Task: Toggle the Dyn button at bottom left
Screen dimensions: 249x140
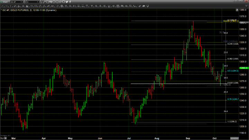Action: coord(2,138)
